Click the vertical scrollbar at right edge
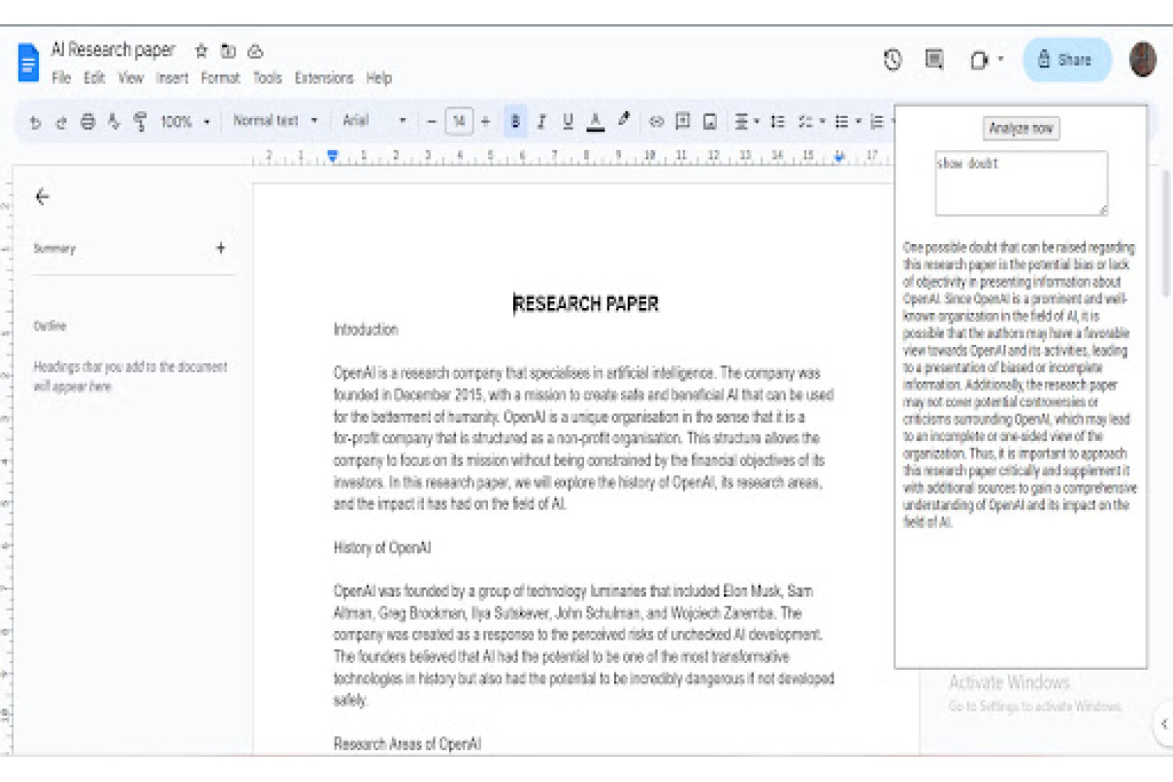This screenshot has height=782, width=1173. (1166, 232)
